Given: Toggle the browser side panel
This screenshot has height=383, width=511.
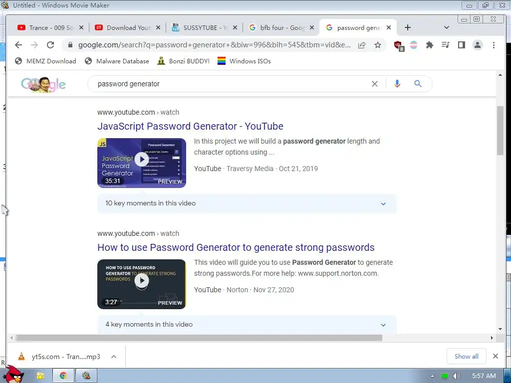Looking at the screenshot, I should (462, 45).
